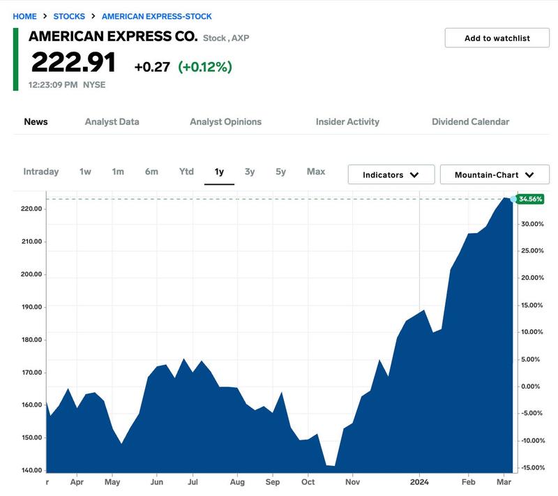Open the Analyst Opinions tab
This screenshot has width=558, height=496.
click(225, 121)
